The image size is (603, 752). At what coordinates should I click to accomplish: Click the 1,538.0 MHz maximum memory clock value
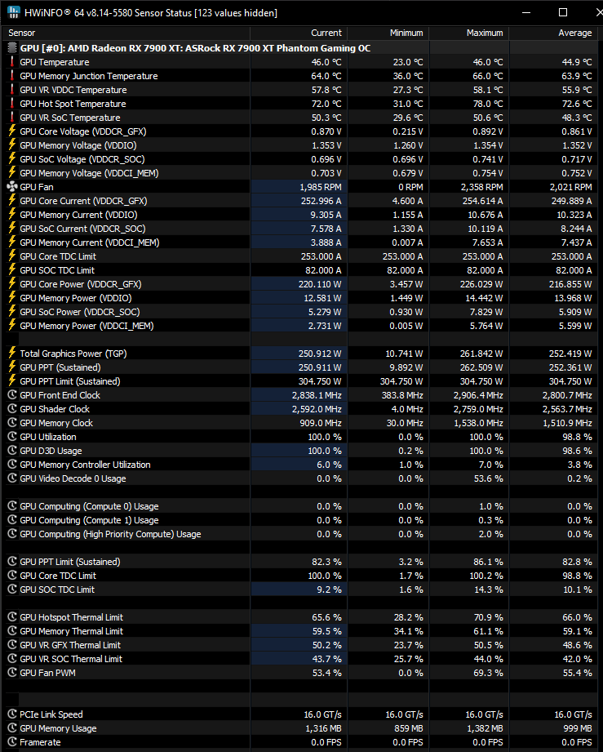click(479, 423)
